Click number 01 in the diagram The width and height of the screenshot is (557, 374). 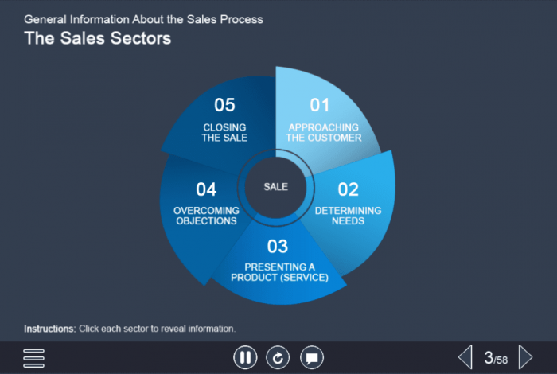319,105
